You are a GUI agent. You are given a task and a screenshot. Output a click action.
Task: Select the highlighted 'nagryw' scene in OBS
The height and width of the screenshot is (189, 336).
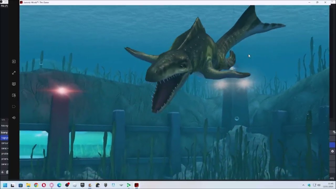(x=4, y=138)
